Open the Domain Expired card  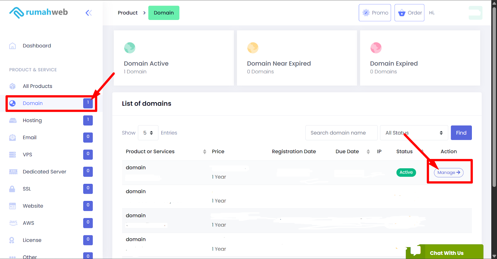pos(420,58)
